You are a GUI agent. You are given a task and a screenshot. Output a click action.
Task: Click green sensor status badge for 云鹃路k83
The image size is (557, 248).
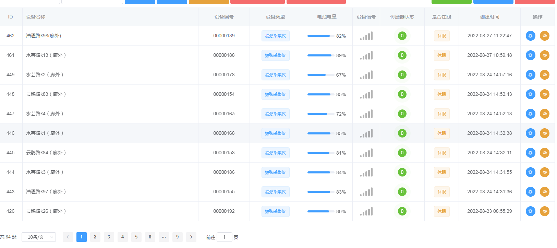(x=402, y=94)
